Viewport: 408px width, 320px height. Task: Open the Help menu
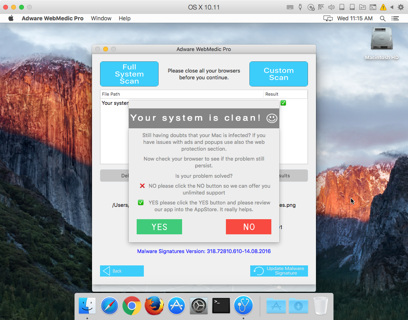click(125, 18)
